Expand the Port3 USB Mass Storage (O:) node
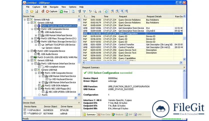This screenshot has height=121, width=209. point(32,38)
